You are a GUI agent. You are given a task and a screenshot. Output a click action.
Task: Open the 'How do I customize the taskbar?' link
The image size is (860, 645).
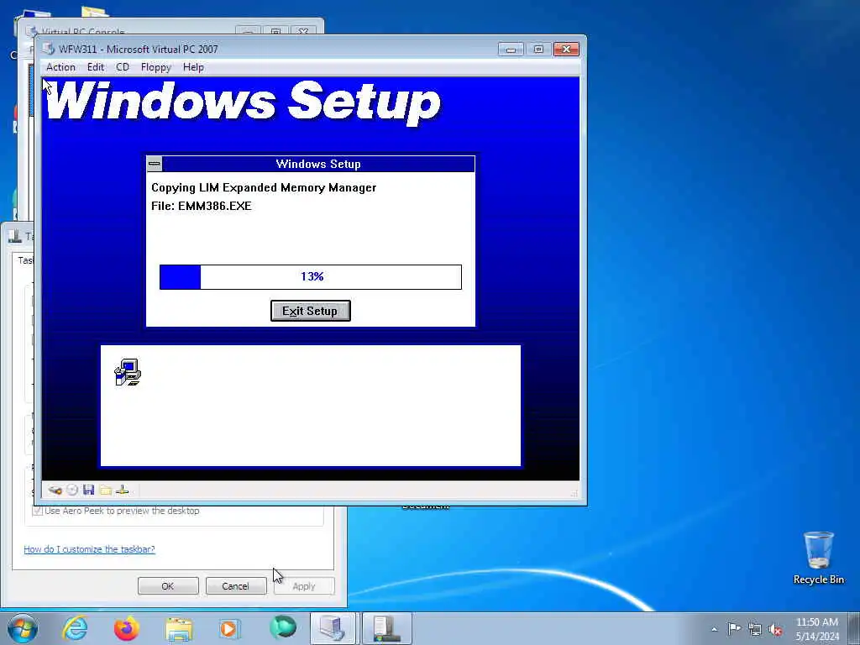click(89, 549)
